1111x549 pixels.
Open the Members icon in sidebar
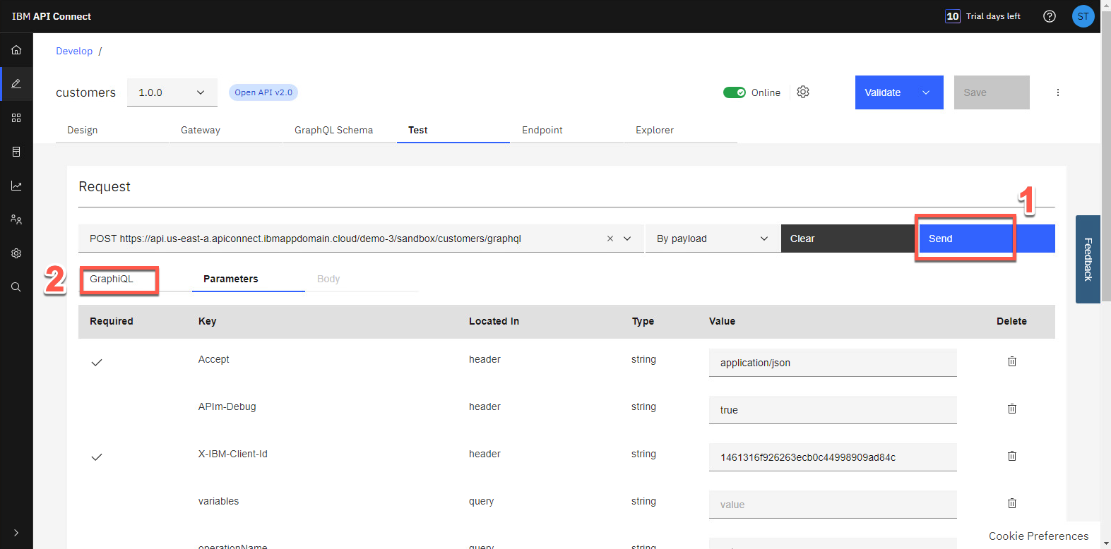16,219
